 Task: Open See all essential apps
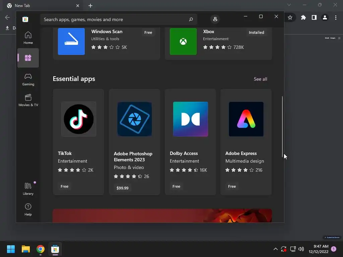260,79
